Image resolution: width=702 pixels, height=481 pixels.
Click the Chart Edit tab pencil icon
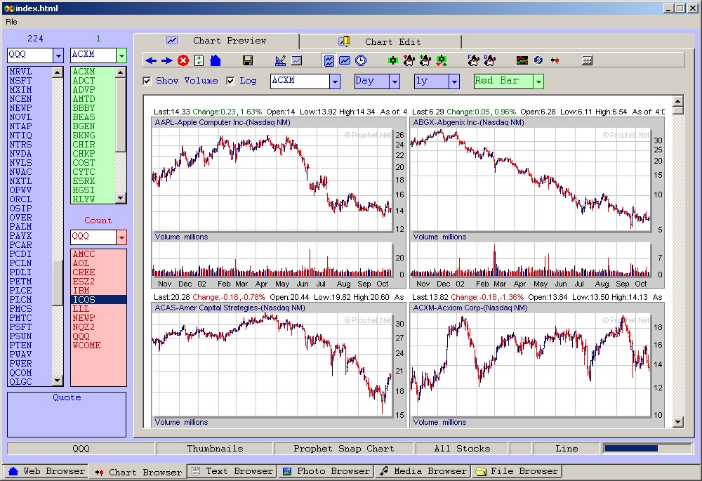point(344,41)
